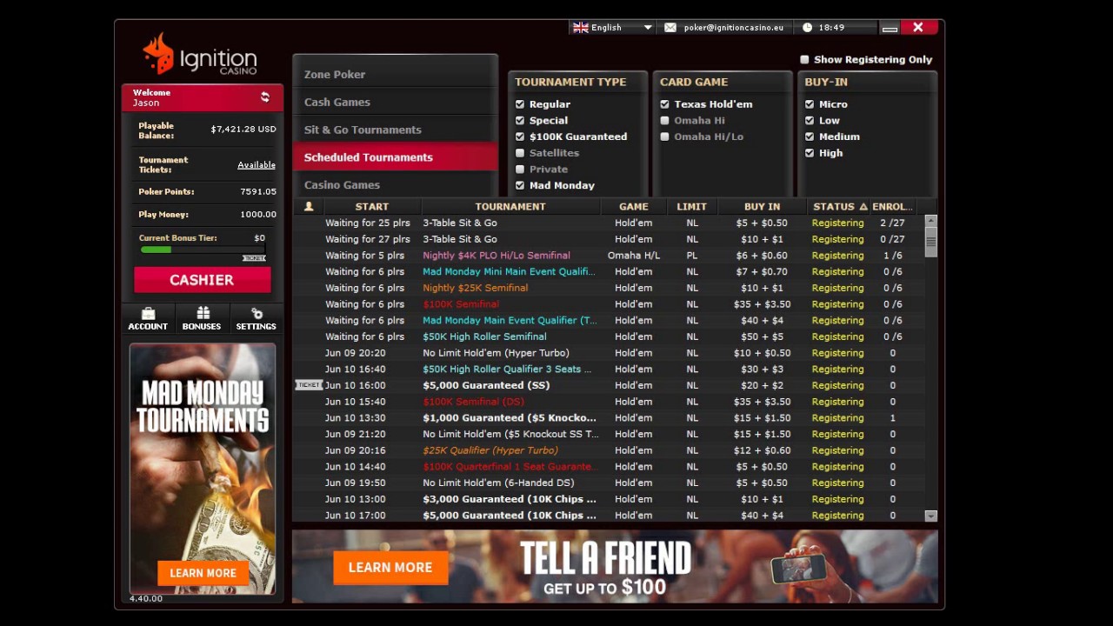Click the ticket icon on $5,000 Guaranteed (SS) row

[309, 385]
